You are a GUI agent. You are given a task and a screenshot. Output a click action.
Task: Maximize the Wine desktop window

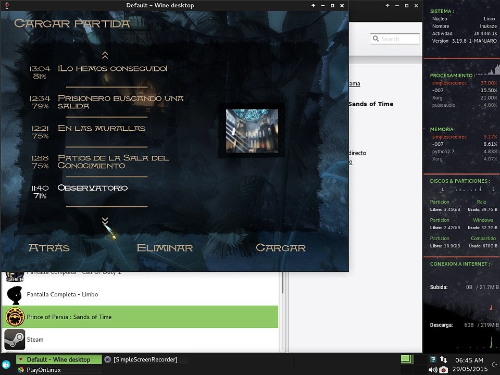coord(332,5)
